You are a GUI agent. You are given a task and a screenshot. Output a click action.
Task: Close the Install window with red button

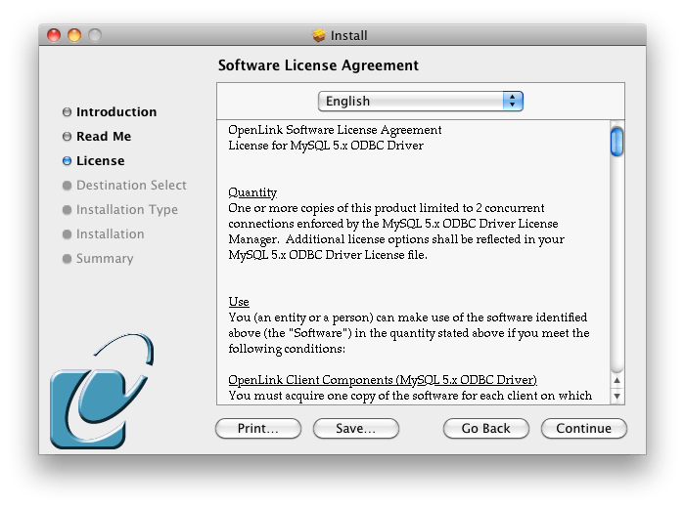tap(54, 35)
